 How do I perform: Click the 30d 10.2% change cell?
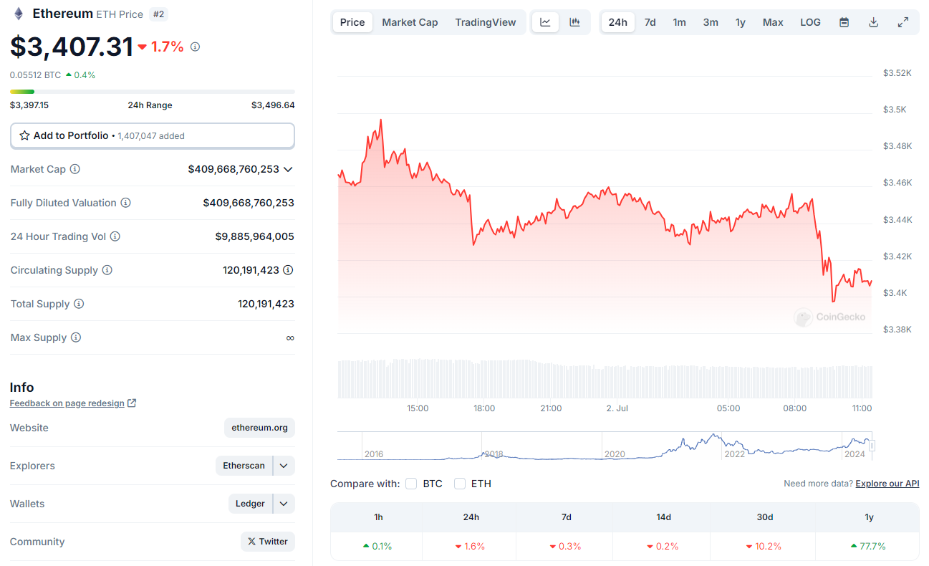763,546
